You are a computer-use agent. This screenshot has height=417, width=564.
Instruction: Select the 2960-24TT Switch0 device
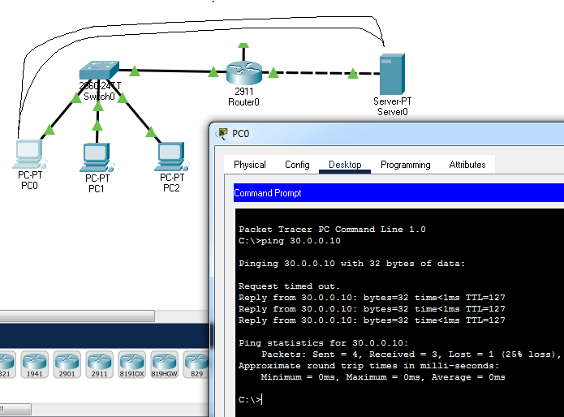(x=99, y=71)
